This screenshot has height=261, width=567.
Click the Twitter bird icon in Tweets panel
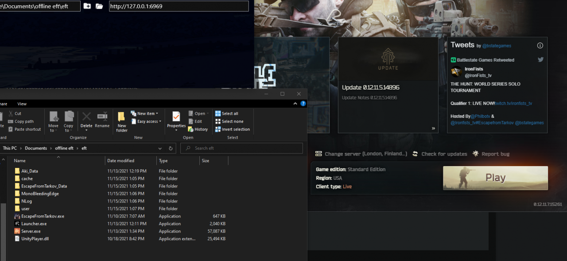(541, 60)
